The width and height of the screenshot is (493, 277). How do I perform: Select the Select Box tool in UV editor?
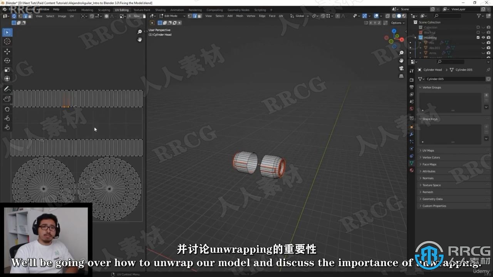click(x=7, y=32)
